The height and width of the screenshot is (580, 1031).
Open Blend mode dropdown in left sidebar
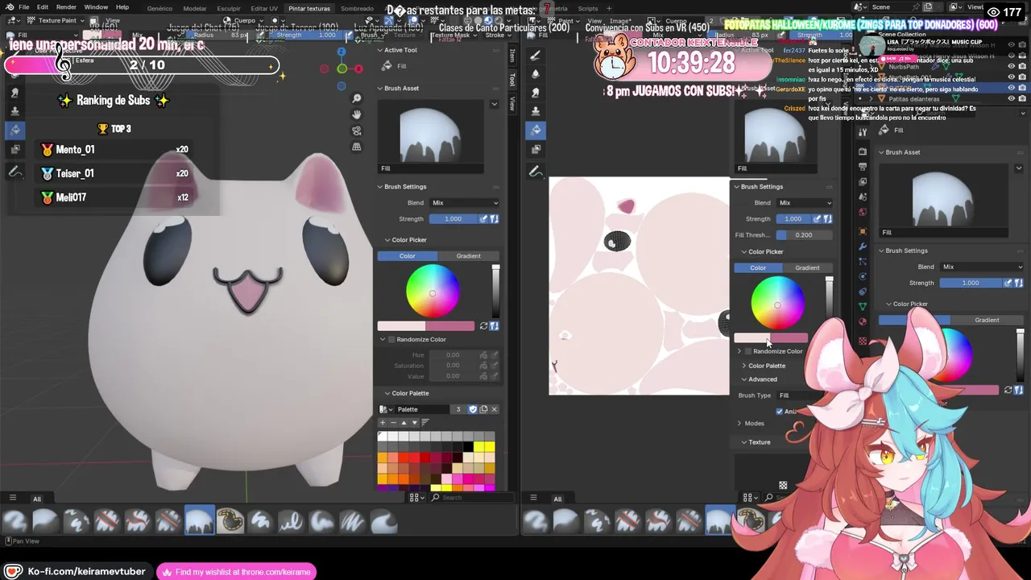tap(464, 203)
